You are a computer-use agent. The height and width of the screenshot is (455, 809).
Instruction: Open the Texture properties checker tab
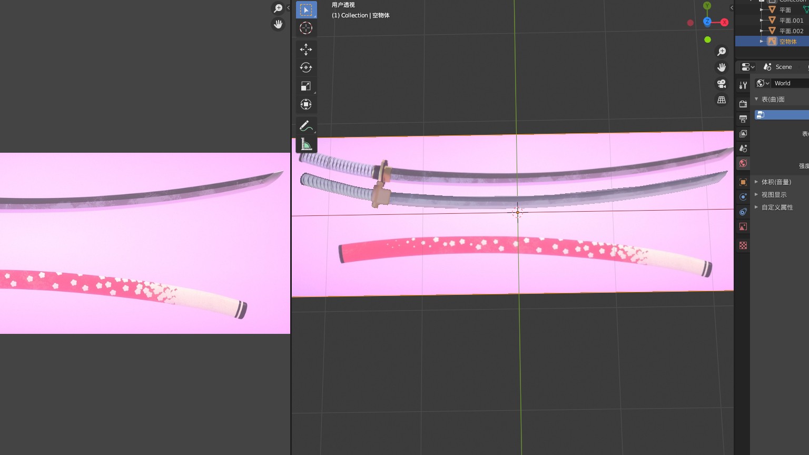coord(743,245)
